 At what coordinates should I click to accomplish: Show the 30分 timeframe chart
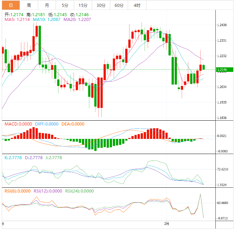(x=101, y=5)
